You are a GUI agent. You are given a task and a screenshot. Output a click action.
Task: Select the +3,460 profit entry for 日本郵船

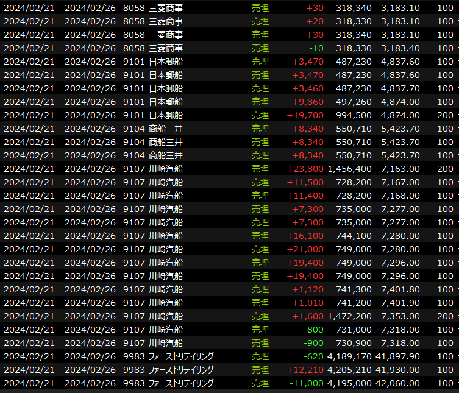[308, 88]
